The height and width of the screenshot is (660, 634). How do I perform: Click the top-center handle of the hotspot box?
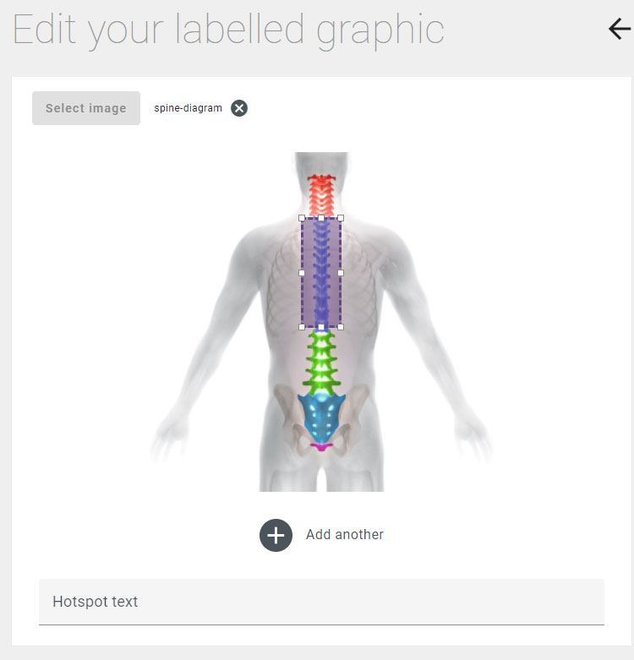pos(321,218)
